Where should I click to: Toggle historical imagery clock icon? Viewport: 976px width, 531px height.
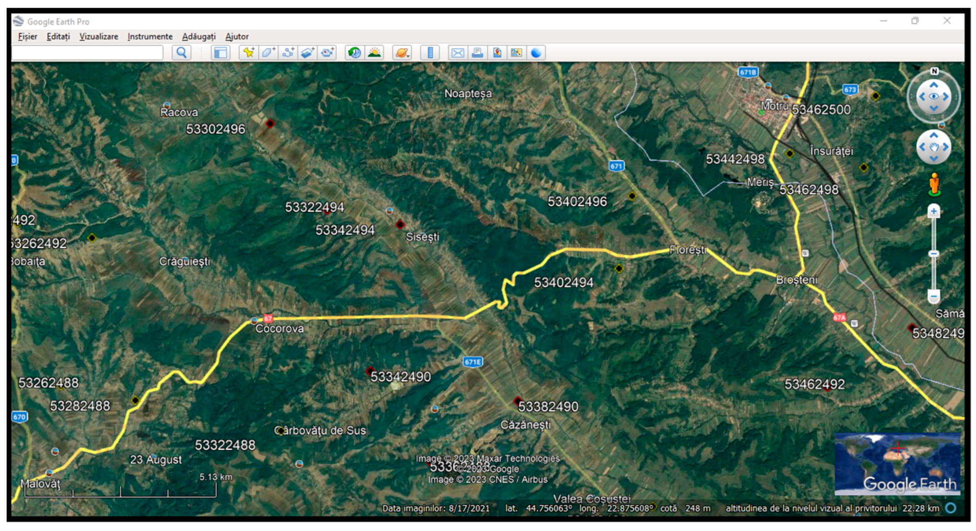[354, 53]
